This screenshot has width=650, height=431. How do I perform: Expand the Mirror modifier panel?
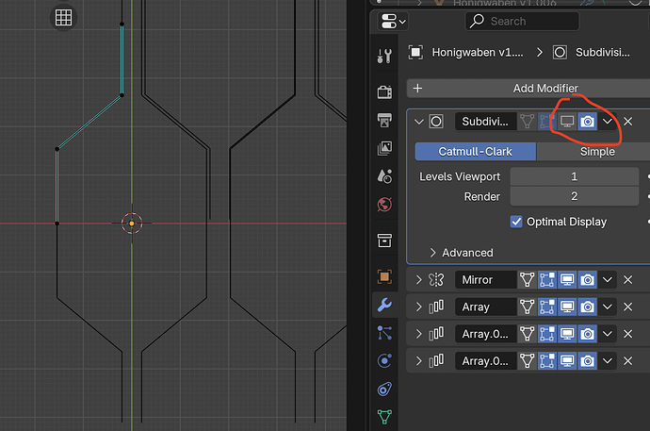pyautogui.click(x=419, y=280)
